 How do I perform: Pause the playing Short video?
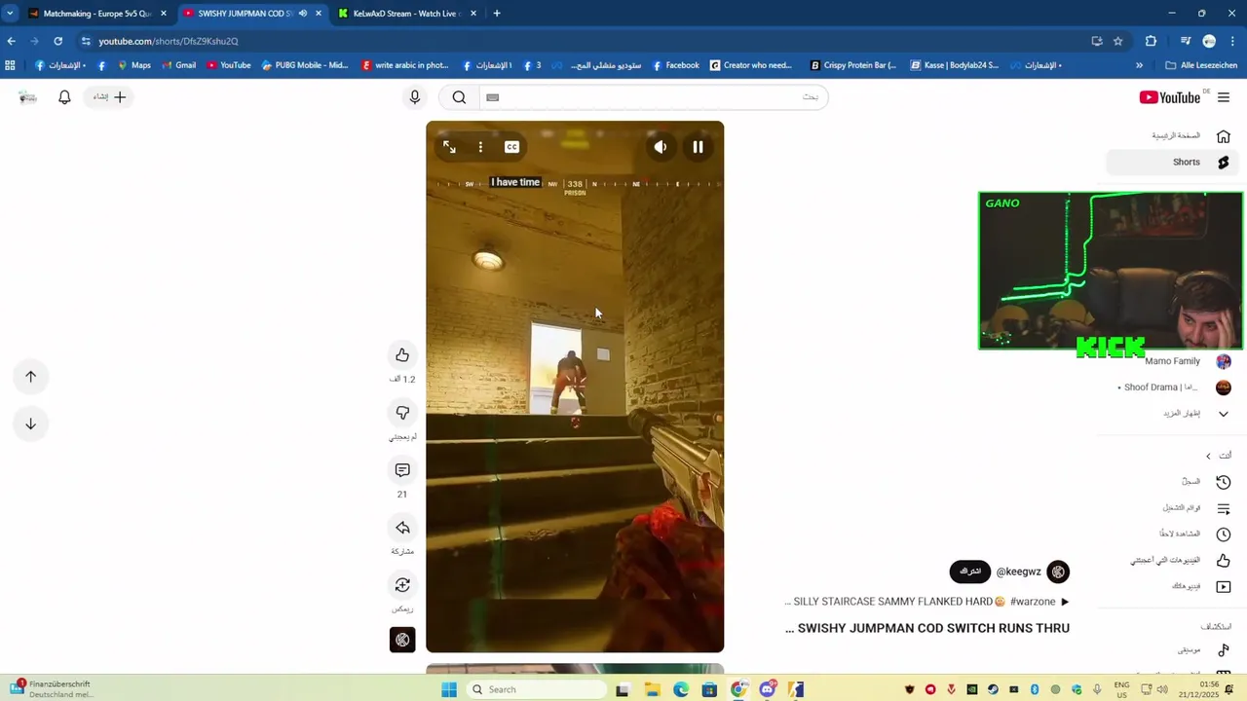pos(698,147)
